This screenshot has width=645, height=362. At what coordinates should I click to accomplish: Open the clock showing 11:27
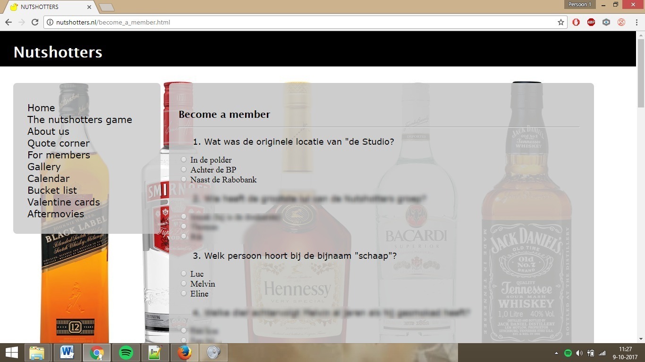[x=625, y=353]
